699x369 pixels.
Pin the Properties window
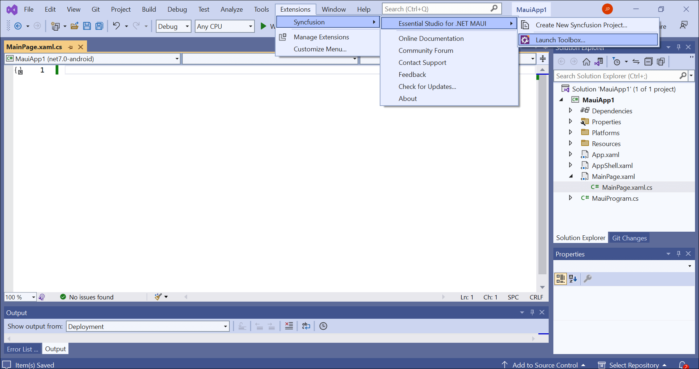[x=678, y=254]
